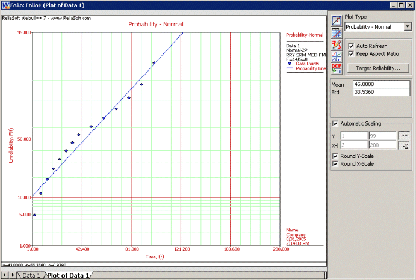Toggle the Auto Refresh checkbox
The height and width of the screenshot is (280, 416).
351,46
